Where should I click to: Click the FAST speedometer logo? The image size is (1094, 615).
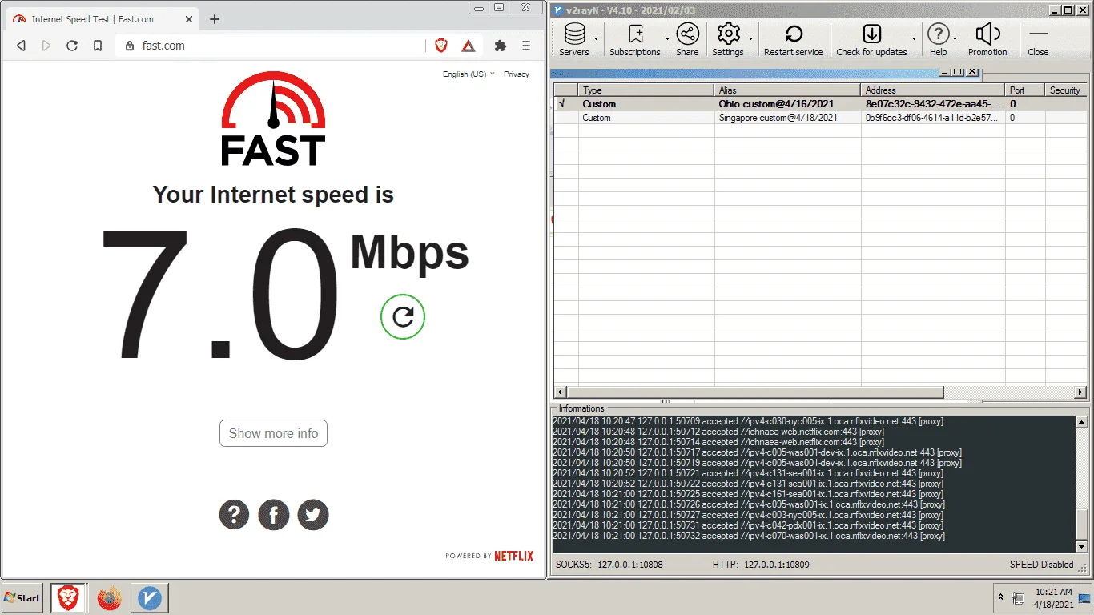(273, 118)
